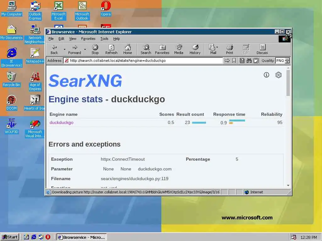
Task: Open DOOM desktop icon
Action: (x=12, y=103)
